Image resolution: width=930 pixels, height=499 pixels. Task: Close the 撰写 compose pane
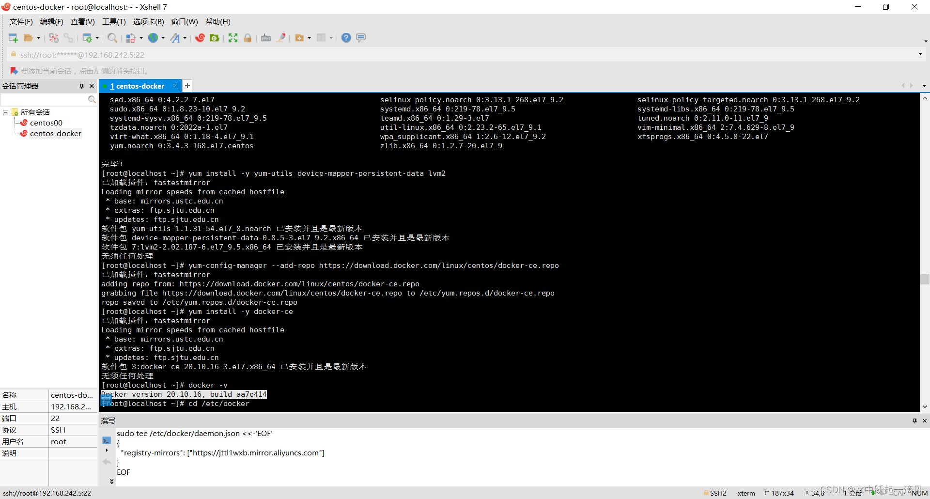[x=925, y=421]
